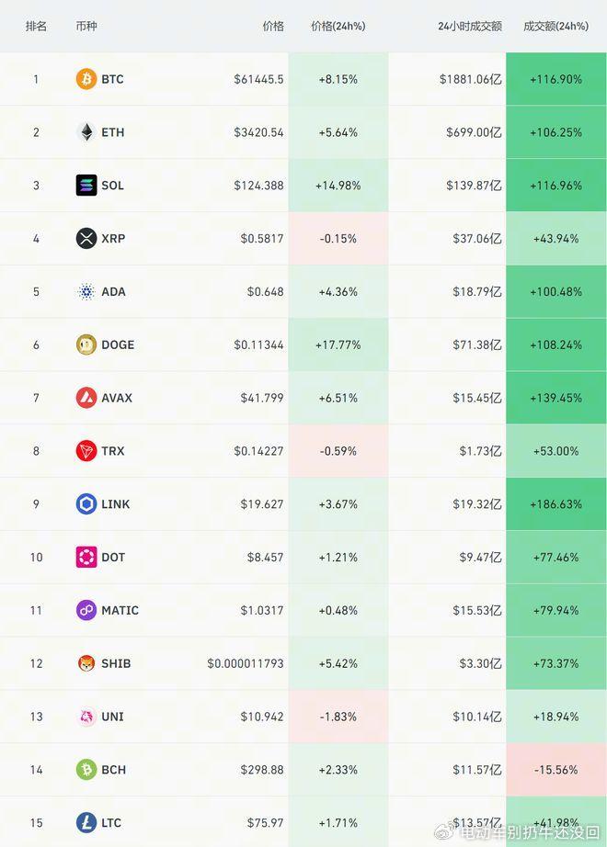Sort by the 价格(24h%) column header
This screenshot has width=607, height=847.
point(338,26)
